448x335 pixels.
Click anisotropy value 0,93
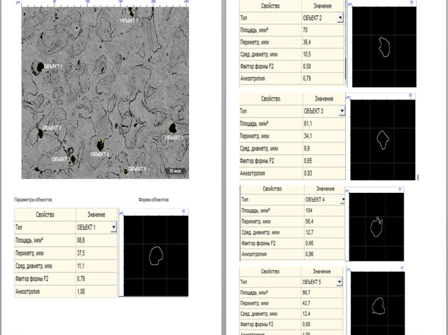[x=308, y=173]
